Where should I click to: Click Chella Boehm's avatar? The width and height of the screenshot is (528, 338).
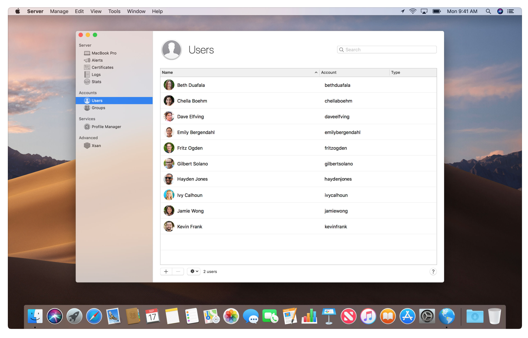pyautogui.click(x=169, y=101)
